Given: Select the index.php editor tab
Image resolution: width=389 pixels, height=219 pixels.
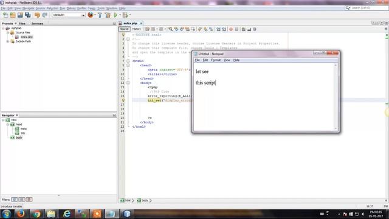Looking at the screenshot, I should point(130,23).
